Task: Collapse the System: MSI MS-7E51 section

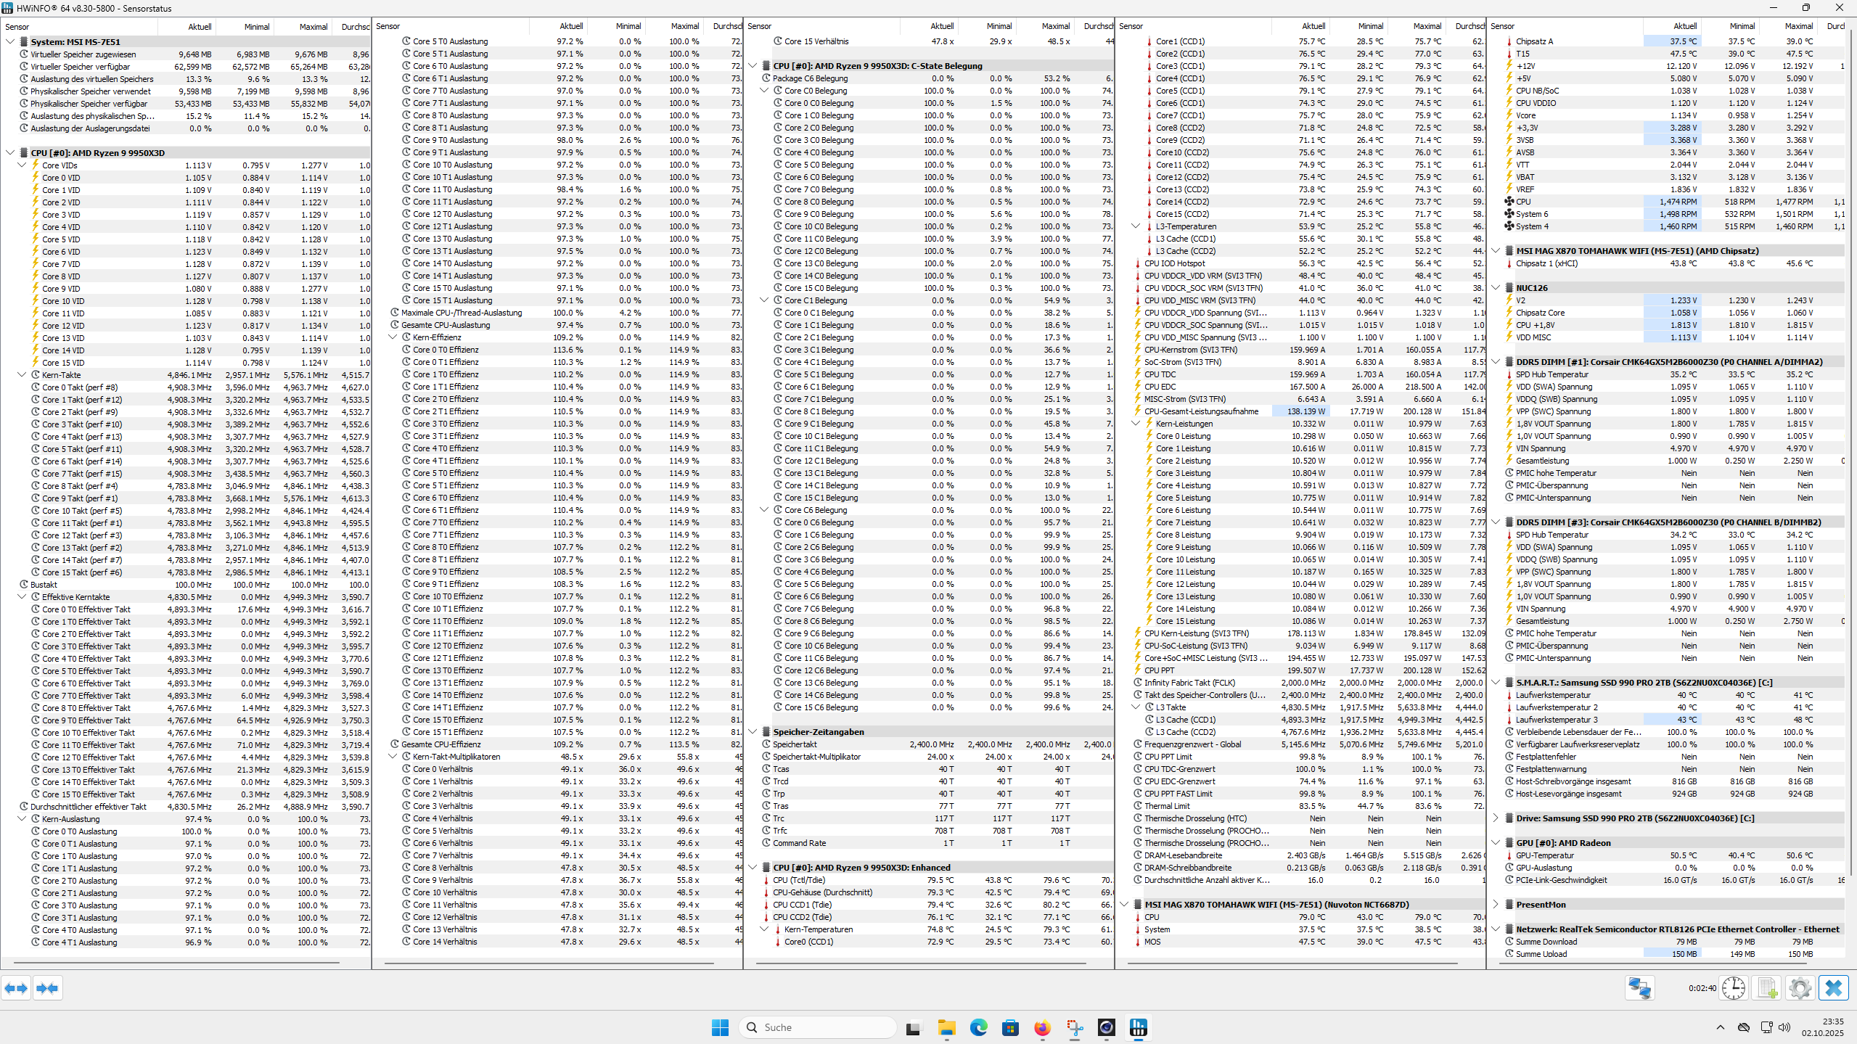Action: click(x=9, y=41)
